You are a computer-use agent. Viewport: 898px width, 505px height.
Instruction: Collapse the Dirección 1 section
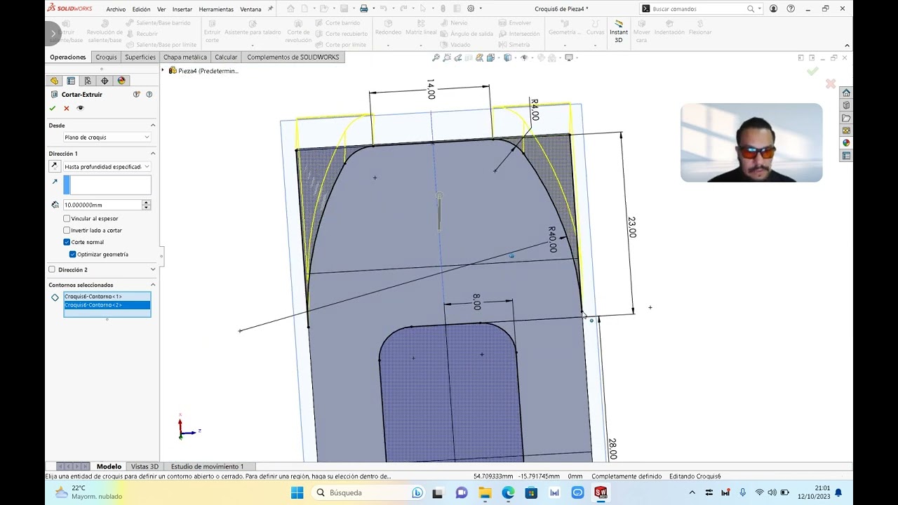pyautogui.click(x=153, y=154)
